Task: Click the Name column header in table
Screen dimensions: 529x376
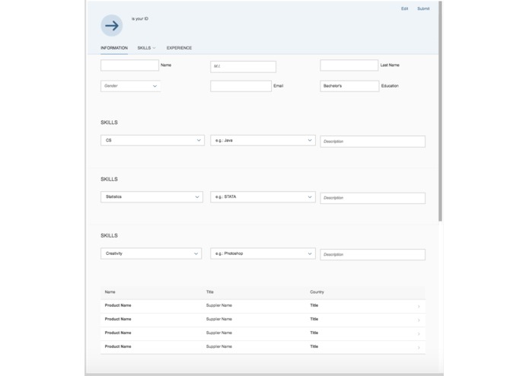Action: [110, 292]
